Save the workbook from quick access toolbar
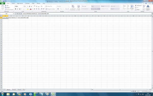Image resolution: width=153 pixels, height=96 pixels. point(4,1)
